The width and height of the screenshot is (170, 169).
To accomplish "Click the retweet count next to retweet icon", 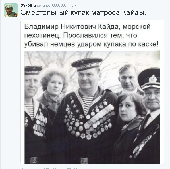I will pyautogui.click(x=54, y=168).
